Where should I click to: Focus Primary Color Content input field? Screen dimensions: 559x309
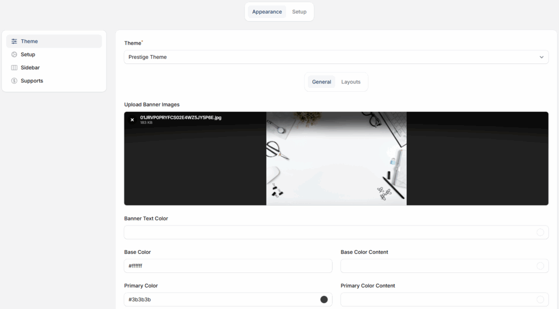444,300
